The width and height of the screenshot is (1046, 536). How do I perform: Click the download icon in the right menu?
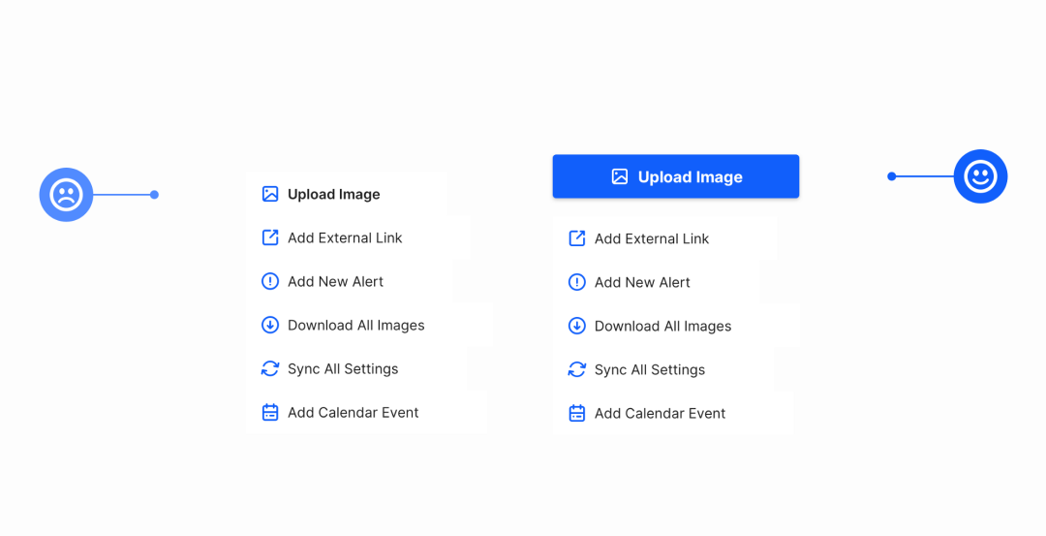point(577,326)
